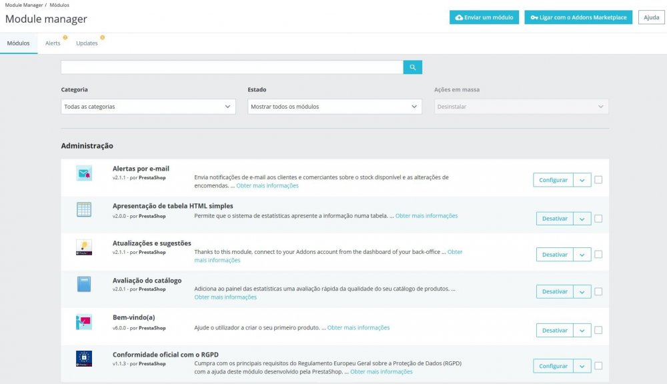Click the Bem-vindo(a) module icon
Viewport: 667px width, 384px height.
click(84, 322)
